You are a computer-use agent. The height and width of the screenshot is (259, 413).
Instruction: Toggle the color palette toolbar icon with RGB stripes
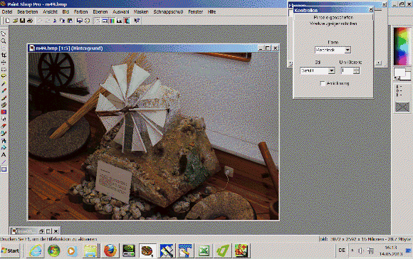click(112, 21)
